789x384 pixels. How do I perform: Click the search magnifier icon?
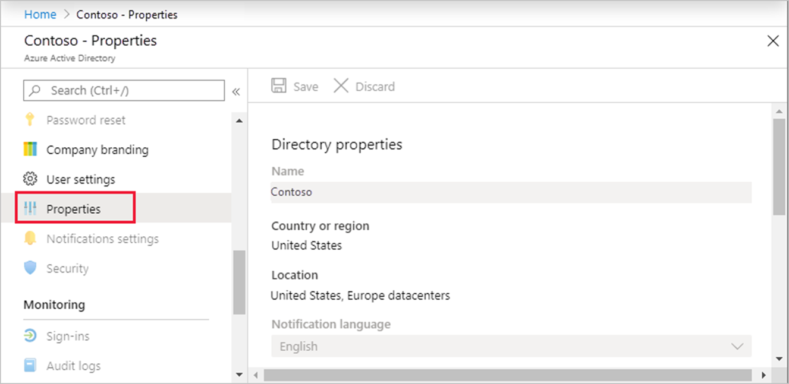36,91
